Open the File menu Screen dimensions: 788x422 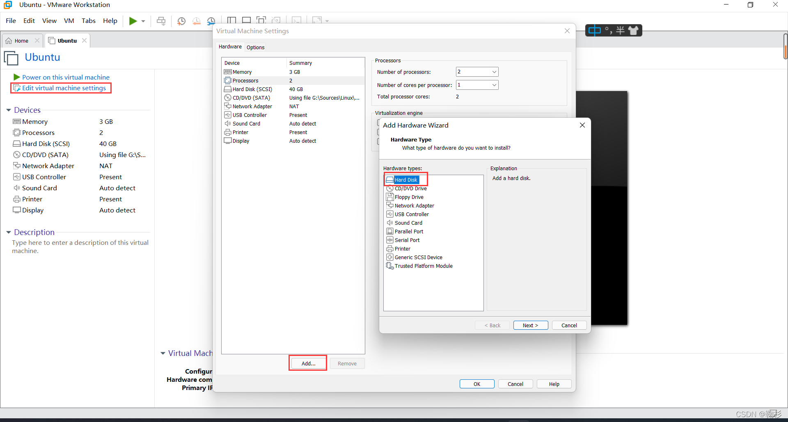11,21
